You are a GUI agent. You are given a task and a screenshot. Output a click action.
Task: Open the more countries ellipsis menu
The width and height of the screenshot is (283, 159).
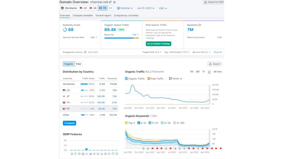[110, 8]
